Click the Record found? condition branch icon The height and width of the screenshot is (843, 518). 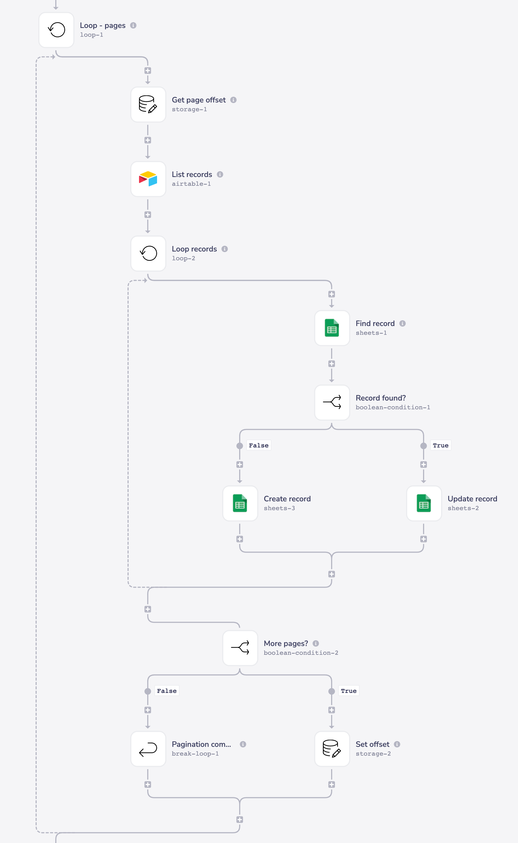(332, 403)
